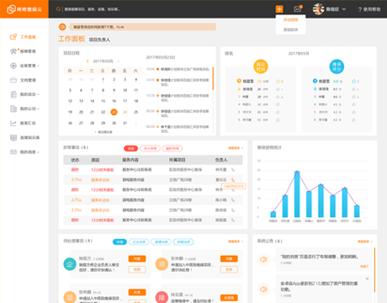Choose 添加投诉 from the plus dropdown menu
This screenshot has width=387, height=303.
[x=290, y=29]
